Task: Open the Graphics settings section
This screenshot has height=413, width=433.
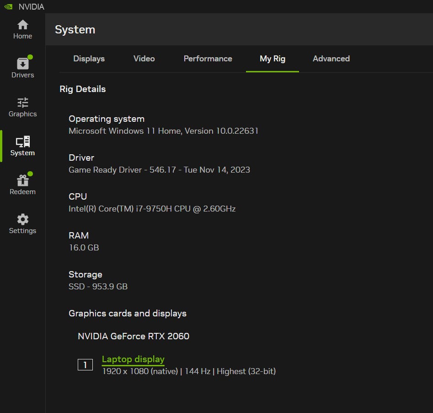Action: click(22, 107)
